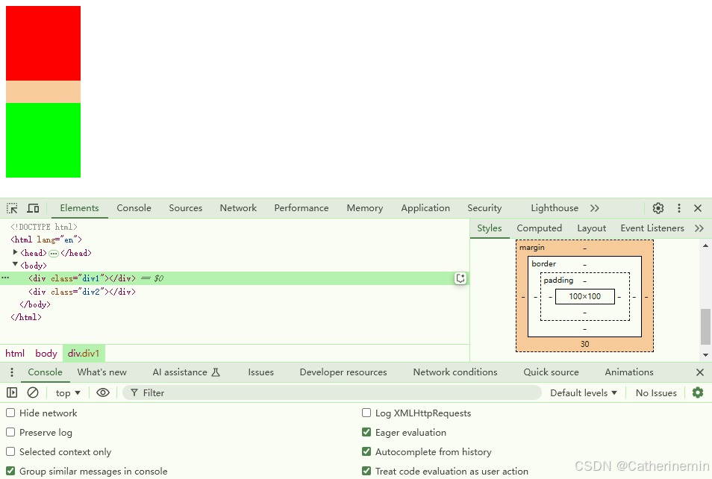Open DevTools settings gear
Image resolution: width=712 pixels, height=479 pixels.
click(x=658, y=208)
